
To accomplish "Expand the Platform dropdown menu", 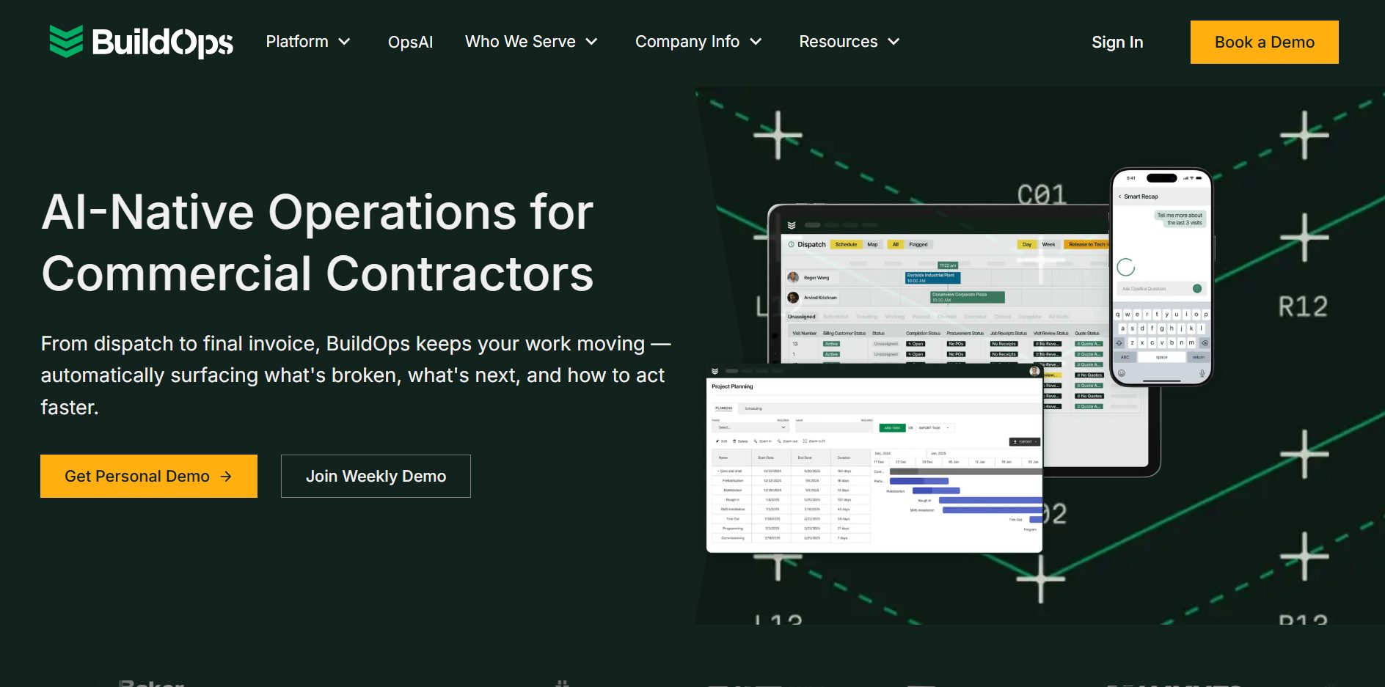I will (x=308, y=42).
